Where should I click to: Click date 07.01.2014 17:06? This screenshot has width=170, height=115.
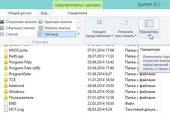101,50
